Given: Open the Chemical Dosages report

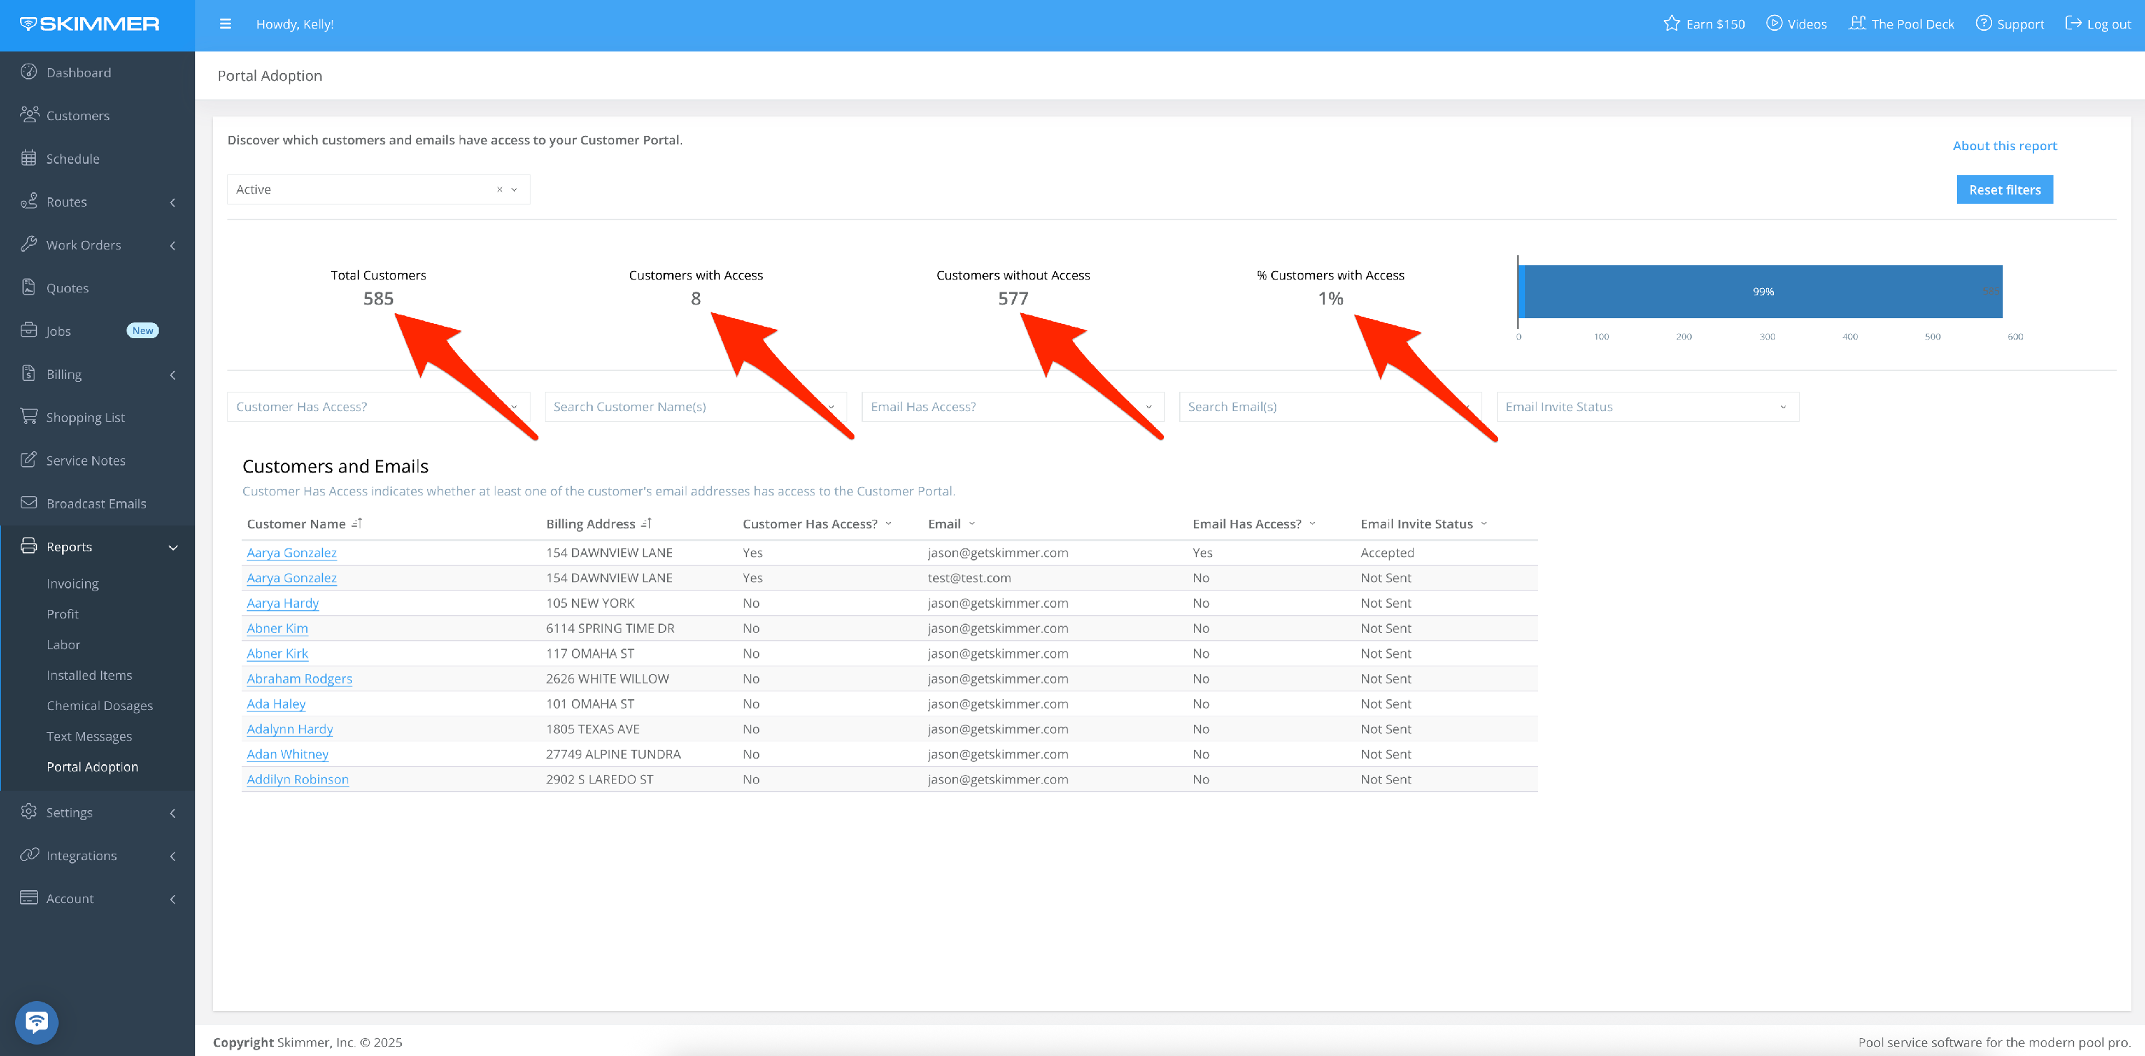Looking at the screenshot, I should [x=99, y=706].
